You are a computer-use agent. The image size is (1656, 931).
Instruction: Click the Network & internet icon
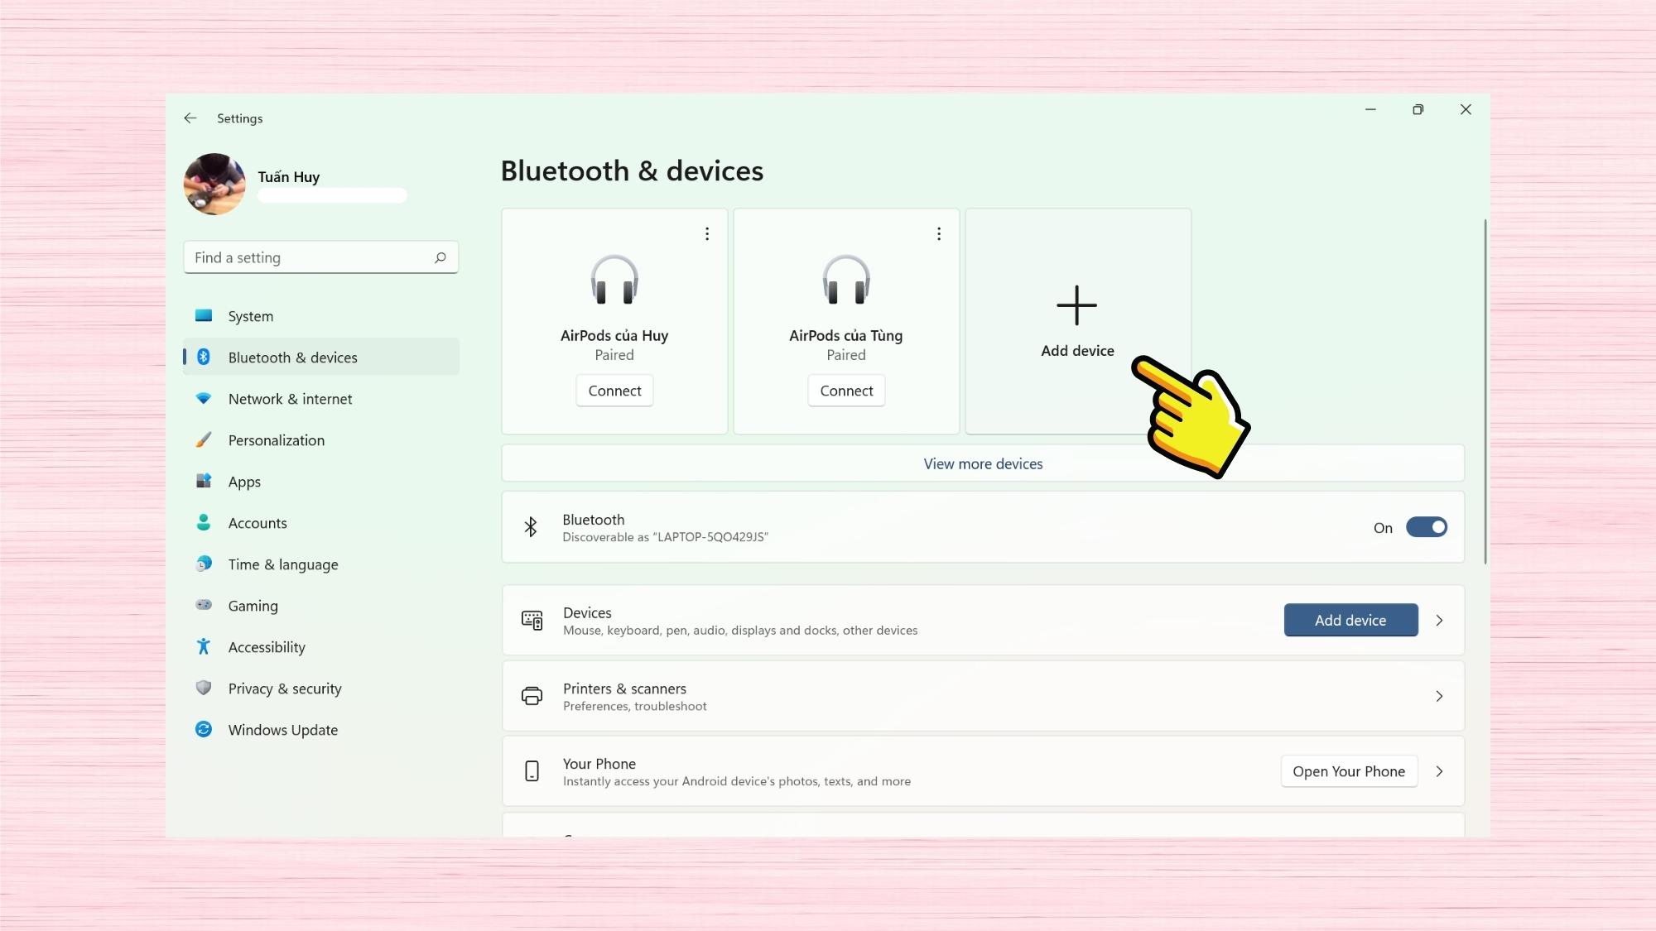click(204, 398)
